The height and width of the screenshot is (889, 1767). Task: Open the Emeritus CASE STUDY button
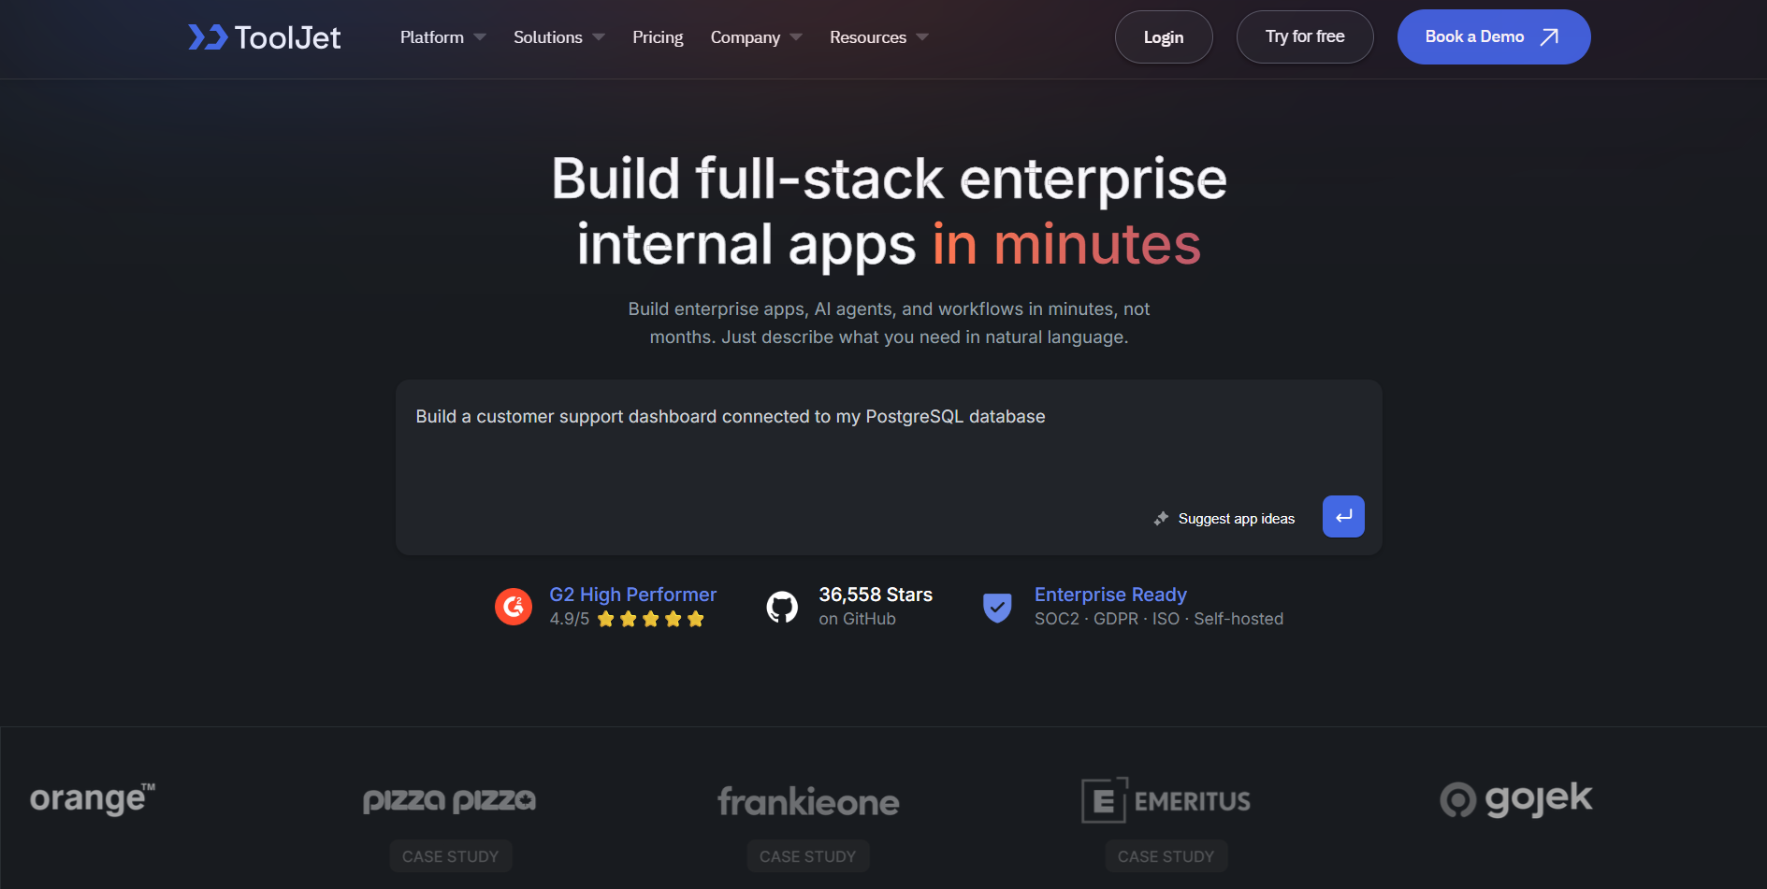click(x=1166, y=856)
